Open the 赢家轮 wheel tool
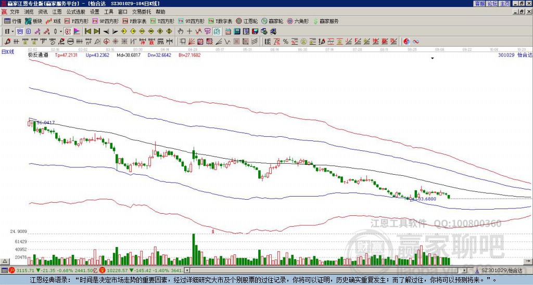Viewport: 533px width, 285px height. [x=272, y=21]
